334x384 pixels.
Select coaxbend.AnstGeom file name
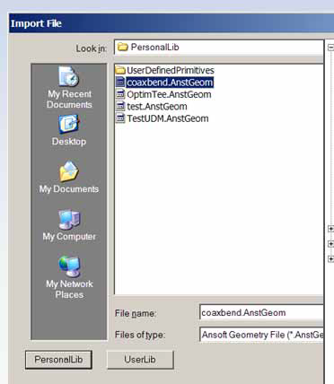(x=170, y=83)
